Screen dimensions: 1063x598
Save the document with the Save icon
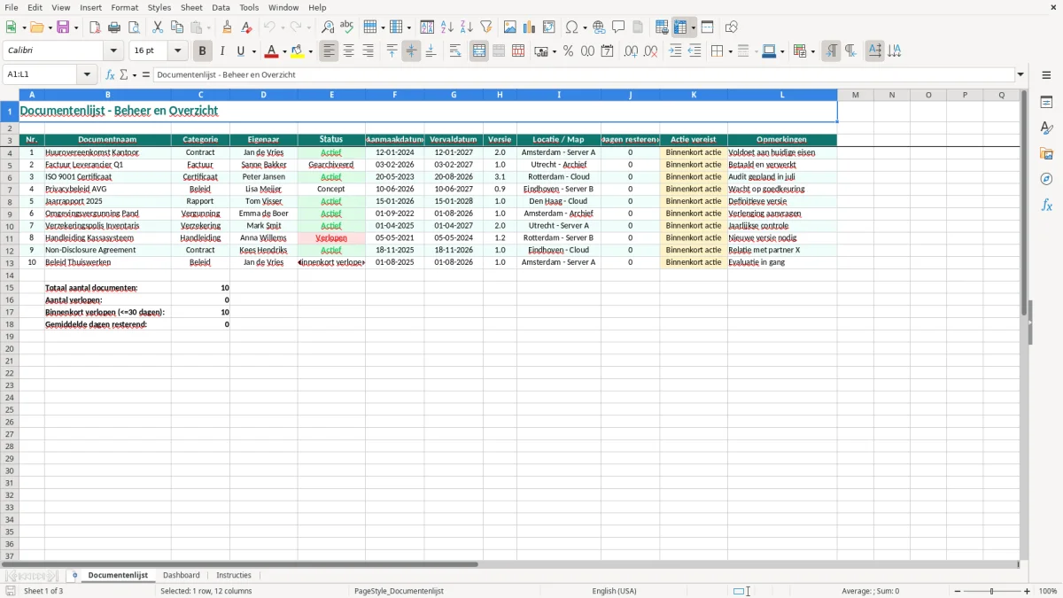[63, 27]
